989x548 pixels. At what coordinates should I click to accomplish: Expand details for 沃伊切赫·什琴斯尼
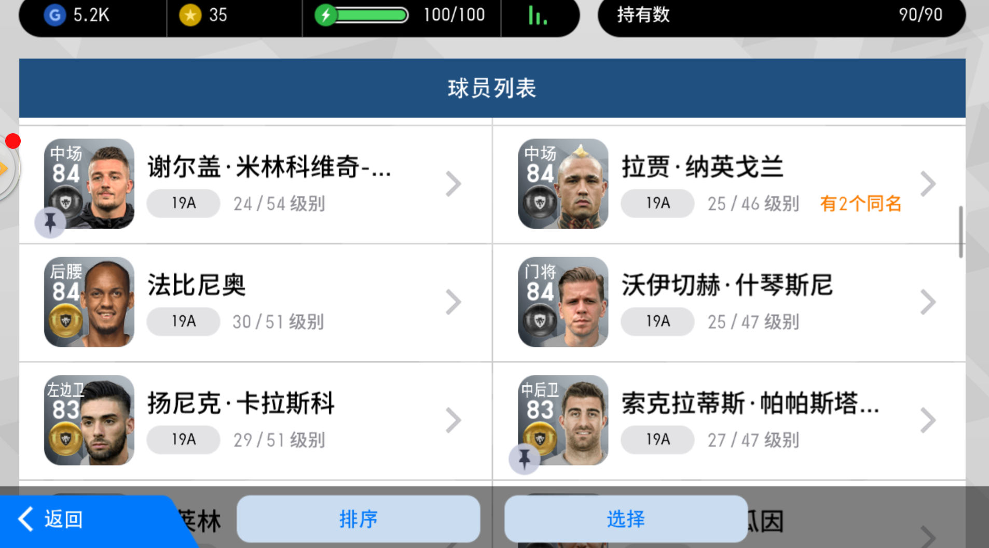coord(927,302)
